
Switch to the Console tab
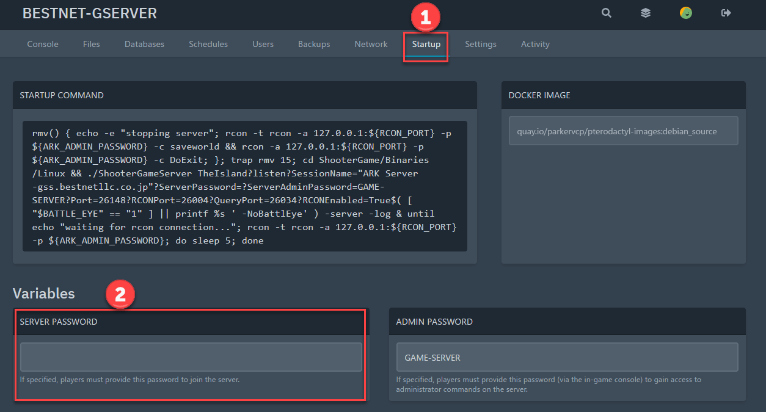coord(43,44)
